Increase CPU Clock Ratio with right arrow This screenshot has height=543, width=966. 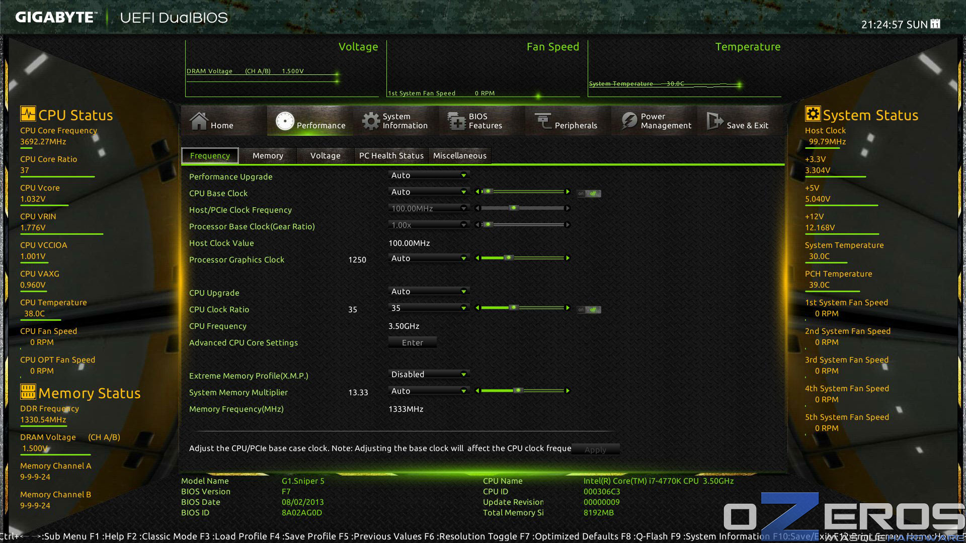click(568, 308)
